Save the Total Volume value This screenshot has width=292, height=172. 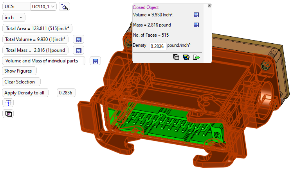79,39
